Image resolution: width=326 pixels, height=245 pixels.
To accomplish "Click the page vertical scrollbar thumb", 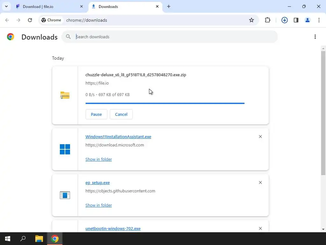I will 323,113.
